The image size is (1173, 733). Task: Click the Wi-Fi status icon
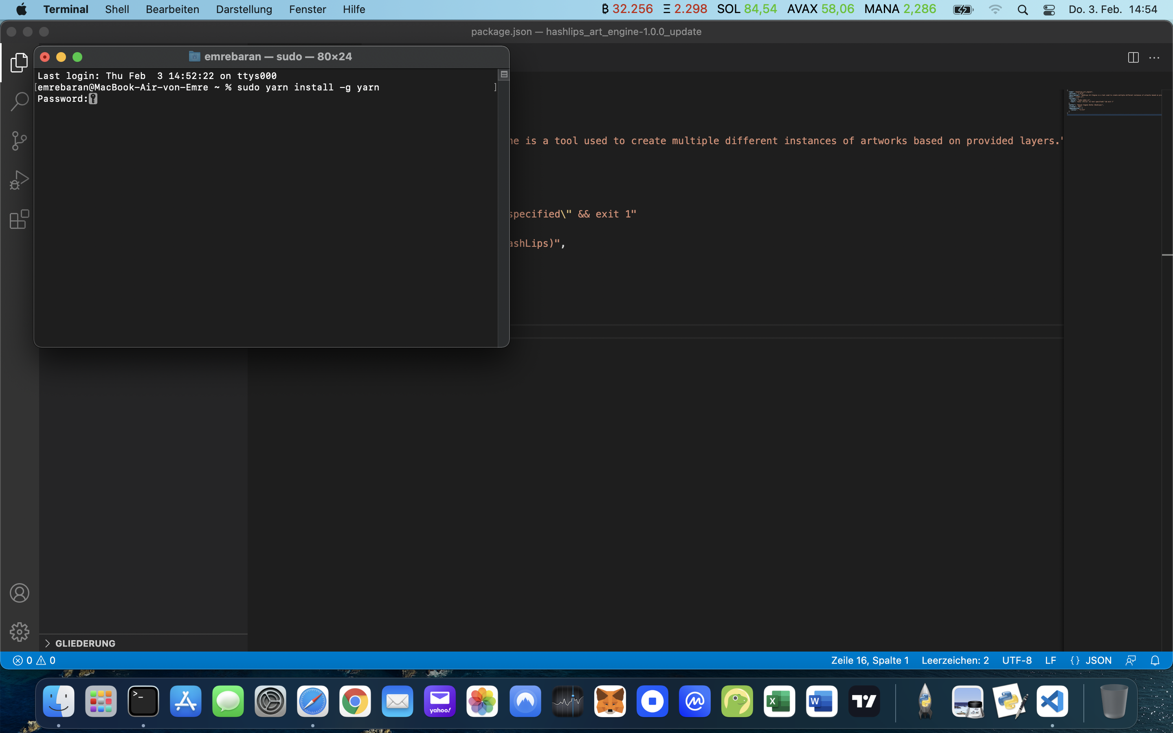tap(995, 10)
